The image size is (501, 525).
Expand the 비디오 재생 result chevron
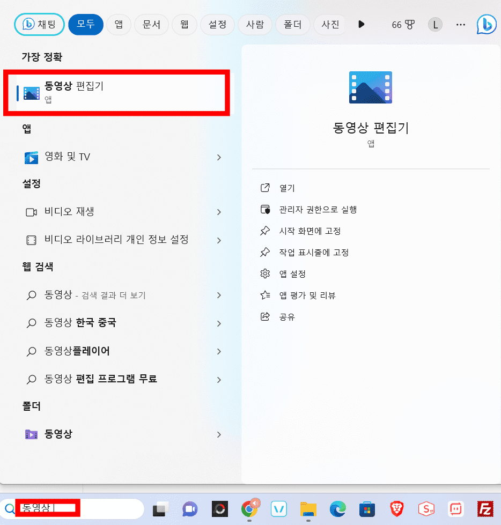(x=219, y=212)
